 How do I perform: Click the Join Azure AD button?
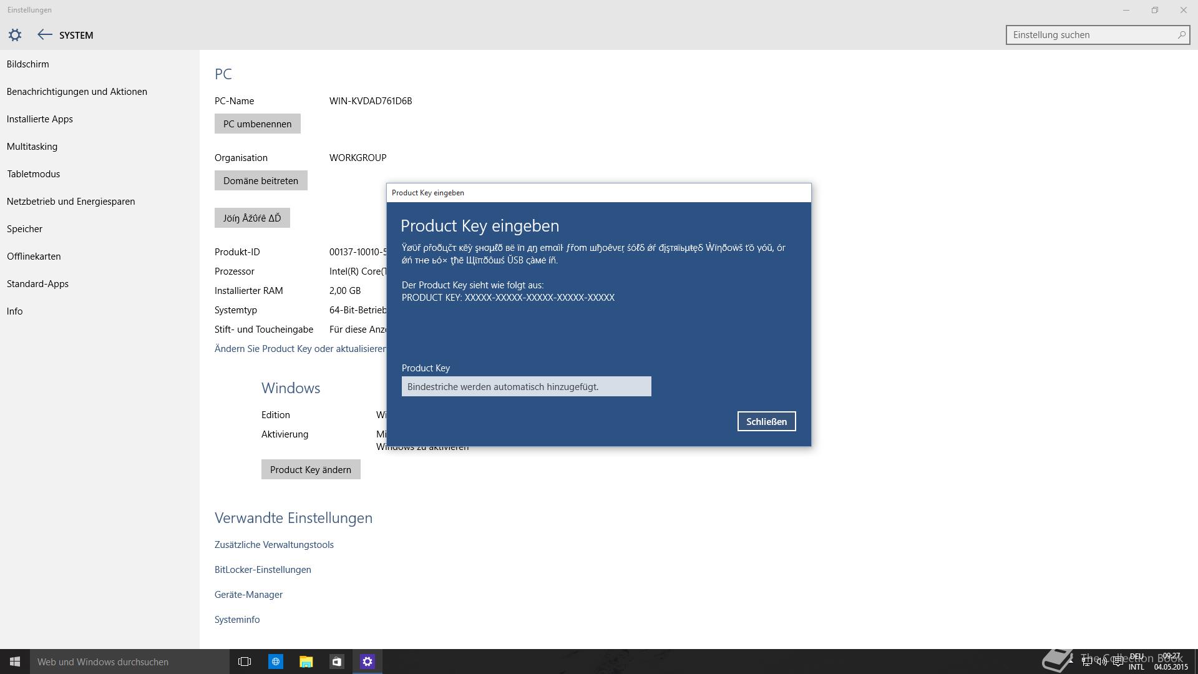[x=252, y=218]
